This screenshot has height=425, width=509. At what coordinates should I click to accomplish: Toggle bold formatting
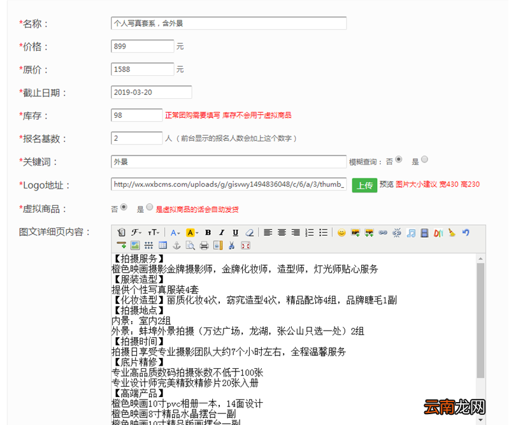(x=208, y=233)
